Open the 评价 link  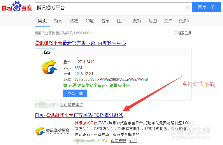point(133,141)
